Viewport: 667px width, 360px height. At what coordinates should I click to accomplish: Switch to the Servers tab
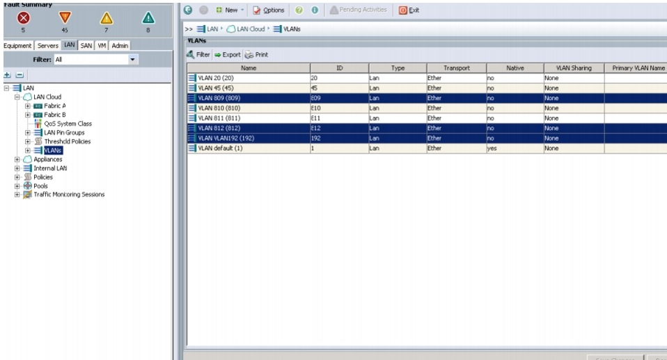47,45
